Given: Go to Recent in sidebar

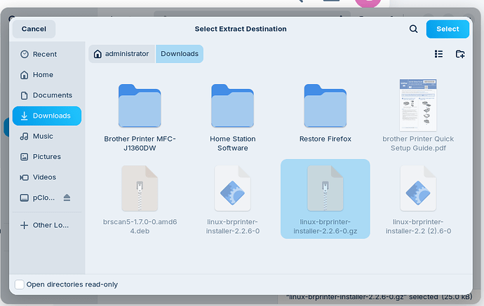Looking at the screenshot, I should [x=47, y=54].
